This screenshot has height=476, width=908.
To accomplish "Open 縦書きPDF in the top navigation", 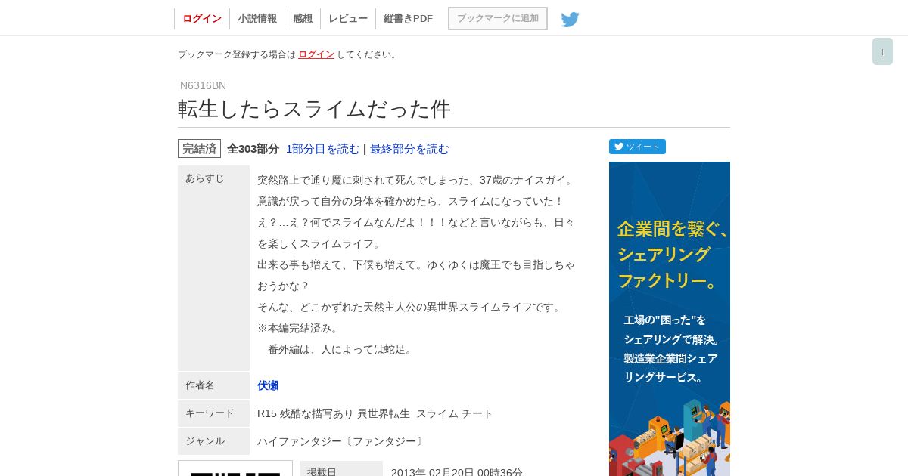I will [408, 19].
